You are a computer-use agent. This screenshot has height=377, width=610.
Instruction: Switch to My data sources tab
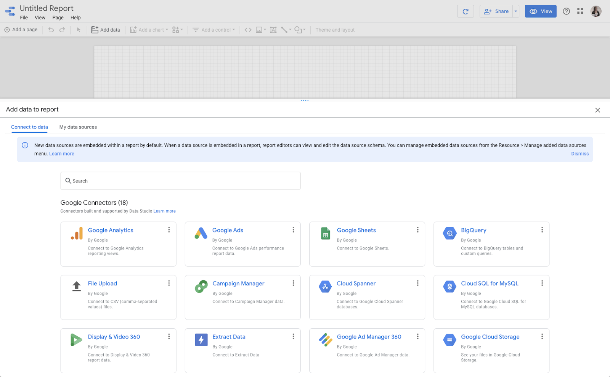click(x=78, y=127)
